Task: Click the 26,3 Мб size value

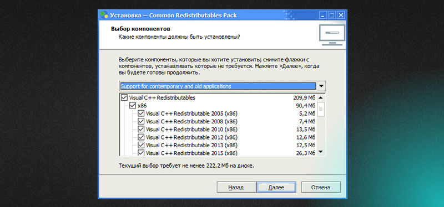Action: pos(306,153)
